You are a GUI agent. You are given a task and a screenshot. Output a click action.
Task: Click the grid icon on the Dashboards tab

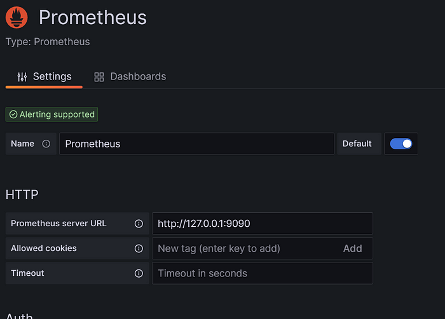click(99, 77)
